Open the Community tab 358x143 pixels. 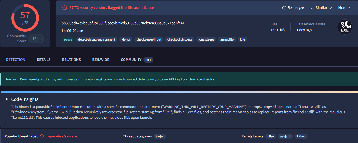click(x=131, y=60)
